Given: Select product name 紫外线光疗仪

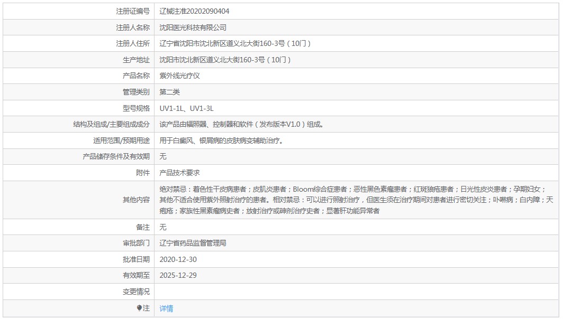Looking at the screenshot, I should [x=179, y=76].
